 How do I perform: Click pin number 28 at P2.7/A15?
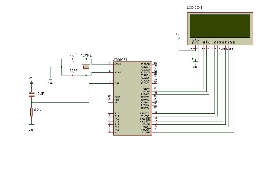coord(155,107)
